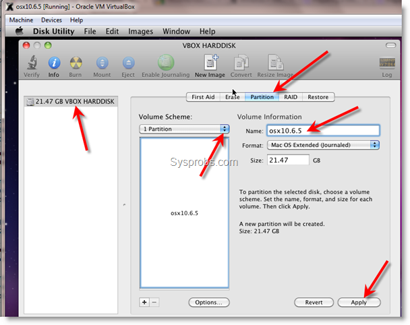Switch to the Erase tab
This screenshot has height=325, width=410.
tap(233, 97)
